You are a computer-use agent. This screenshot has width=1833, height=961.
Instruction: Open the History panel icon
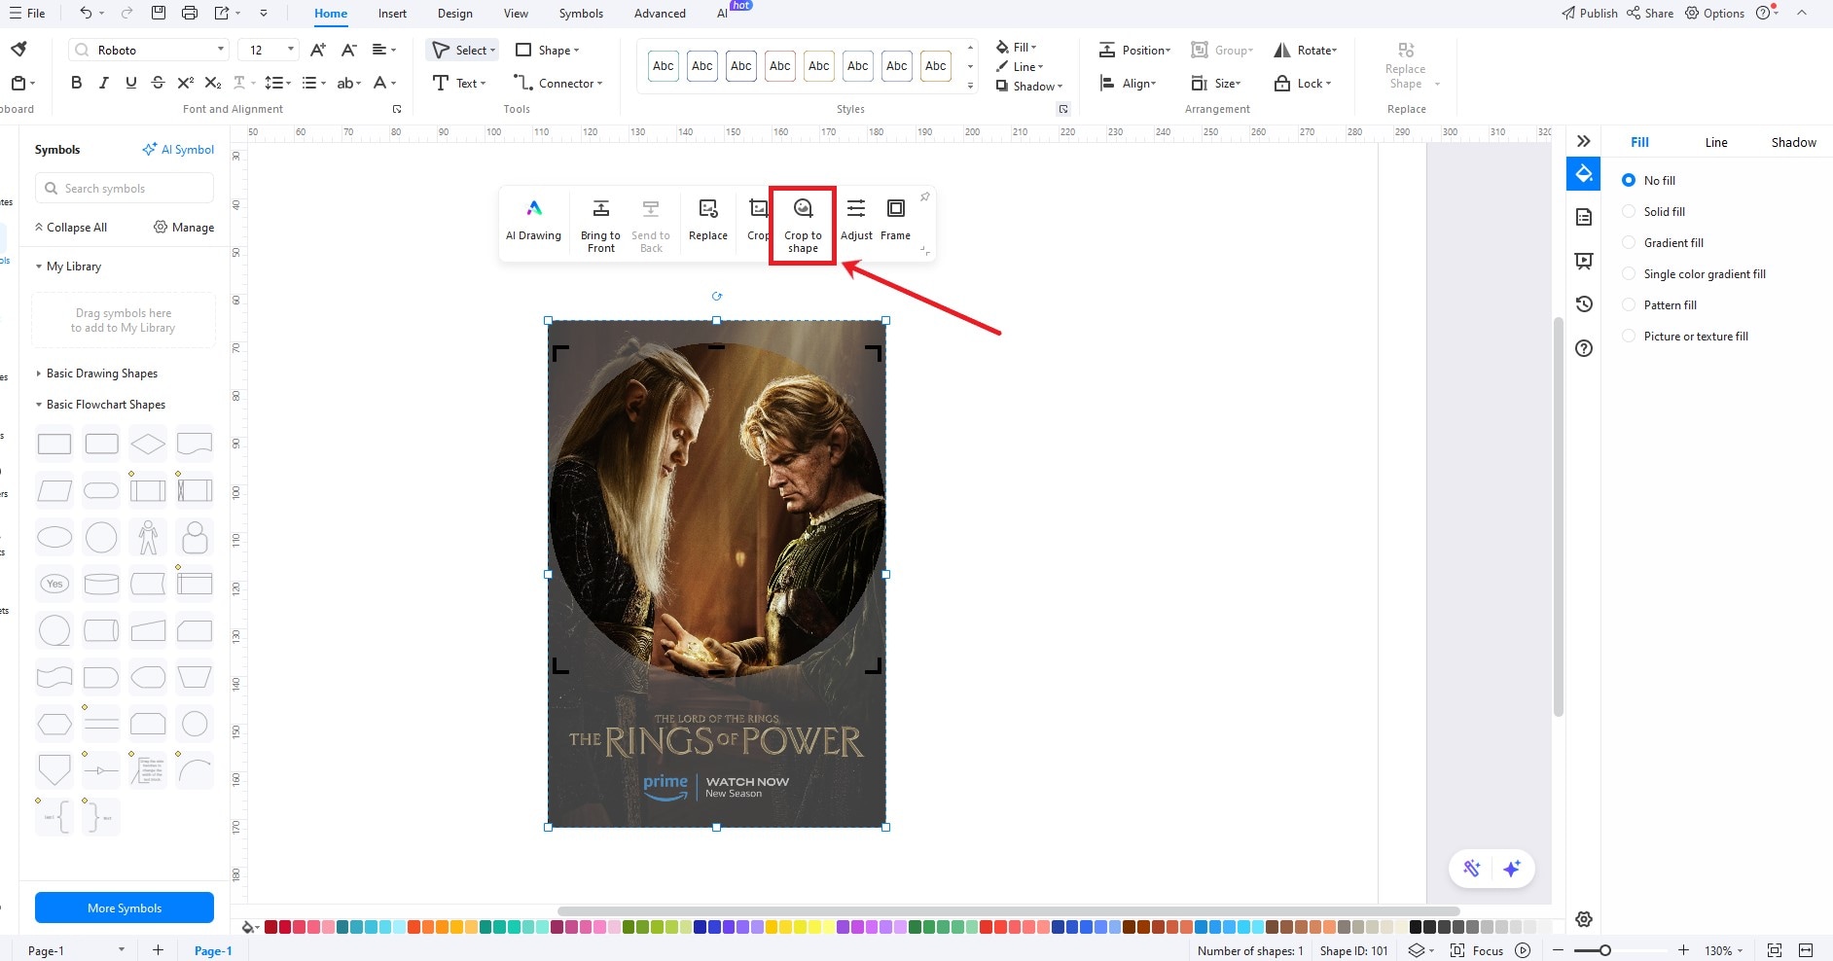(1584, 304)
